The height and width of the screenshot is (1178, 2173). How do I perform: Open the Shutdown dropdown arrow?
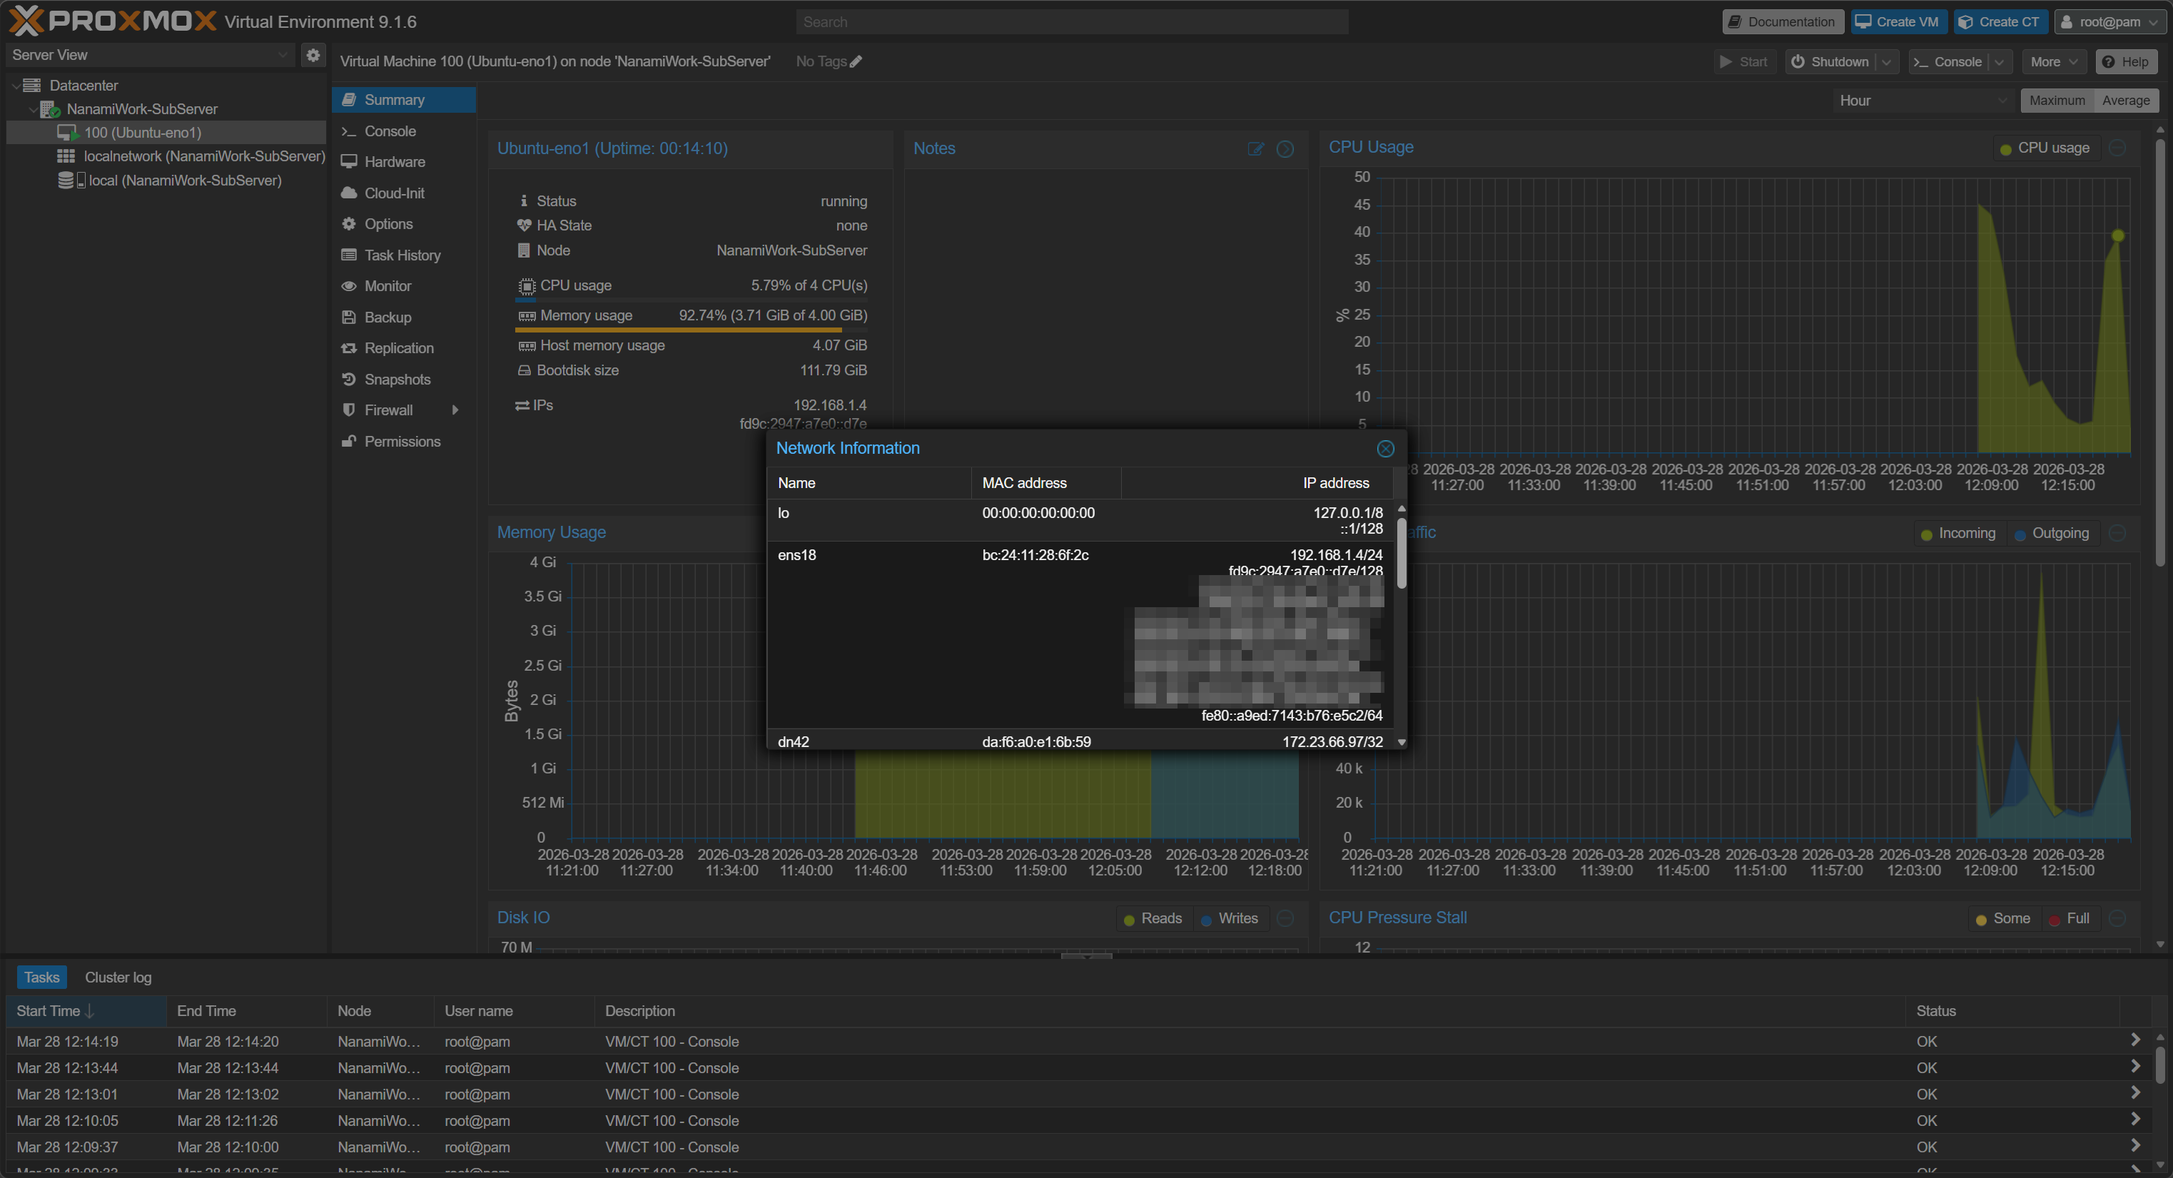(1886, 61)
